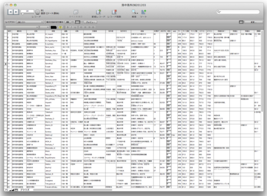Select the Hayashibara cell

pyautogui.click(x=53, y=73)
